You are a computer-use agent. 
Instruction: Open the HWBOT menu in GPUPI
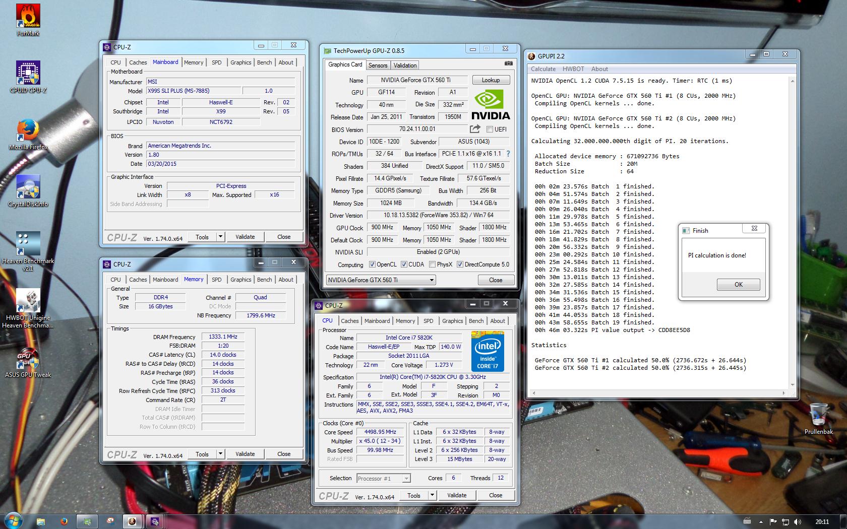pyautogui.click(x=573, y=69)
